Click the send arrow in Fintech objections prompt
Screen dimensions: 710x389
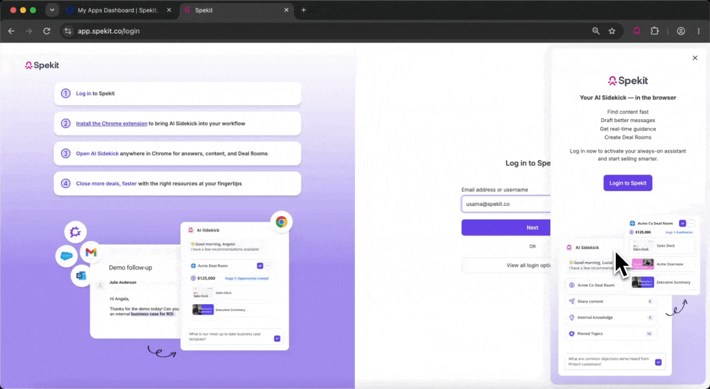pos(659,362)
